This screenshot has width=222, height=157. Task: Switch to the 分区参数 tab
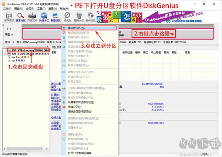click(57, 47)
